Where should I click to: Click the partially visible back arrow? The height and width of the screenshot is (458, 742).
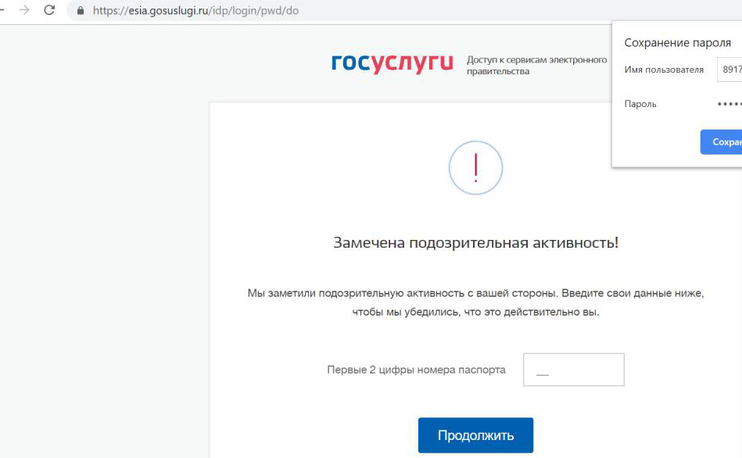coord(2,10)
